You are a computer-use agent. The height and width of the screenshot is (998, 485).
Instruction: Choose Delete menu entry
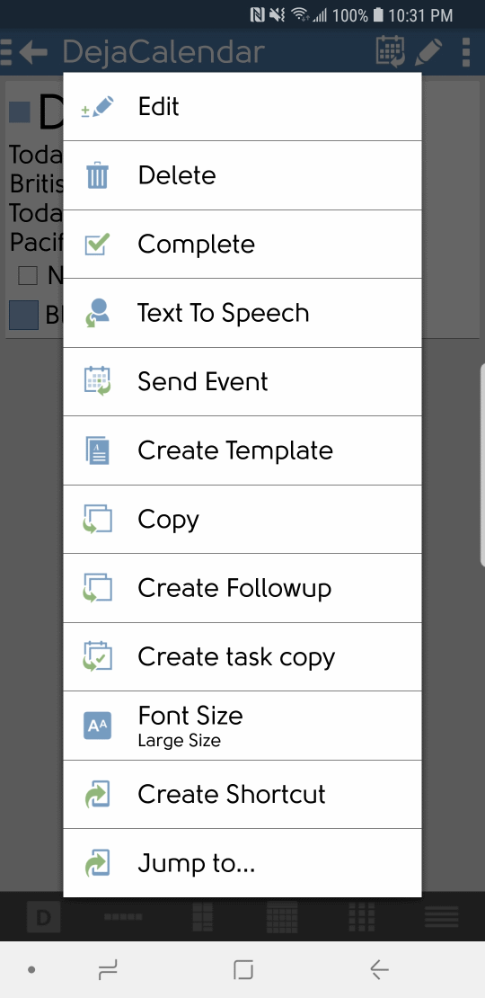click(242, 175)
